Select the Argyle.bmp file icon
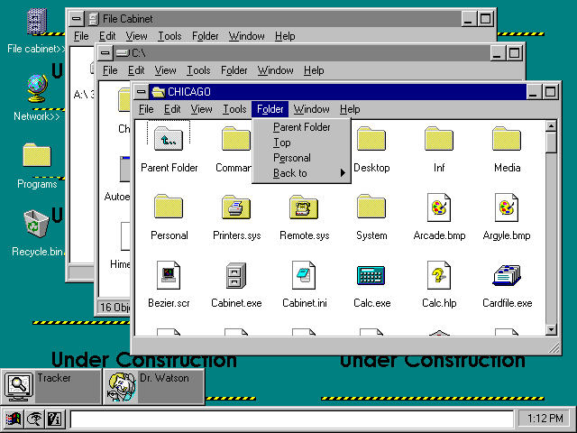The width and height of the screenshot is (577, 433). tap(507, 207)
